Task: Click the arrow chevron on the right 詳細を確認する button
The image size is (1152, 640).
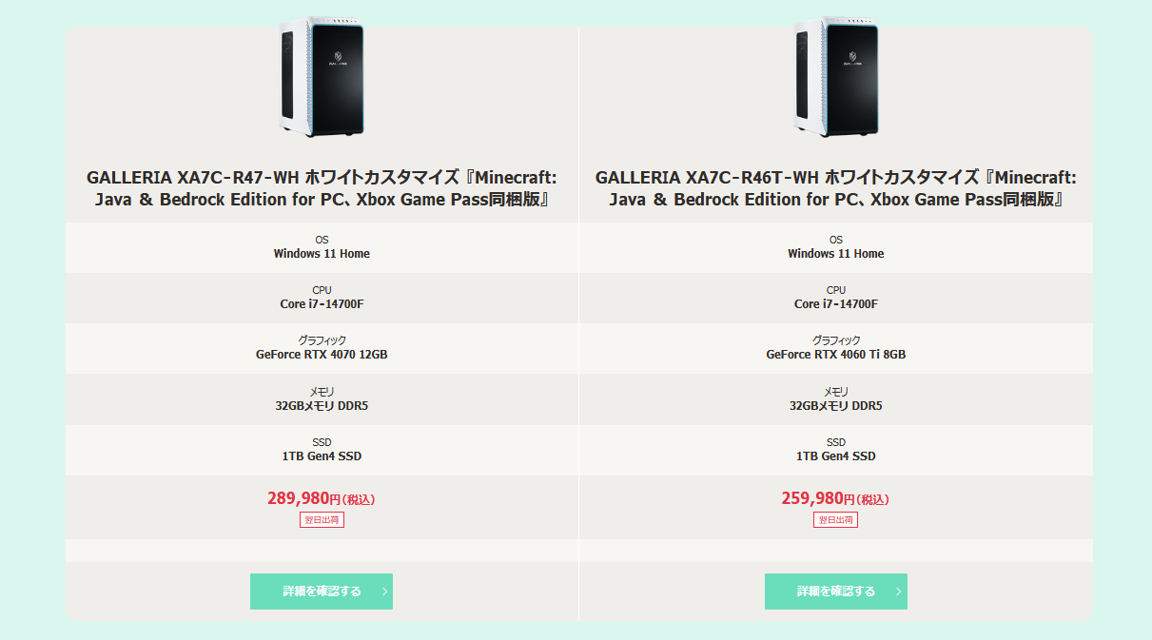Action: click(x=898, y=592)
